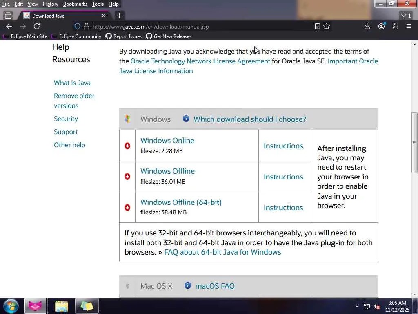Open the Firefox account icon
The width and height of the screenshot is (418, 314).
(382, 26)
